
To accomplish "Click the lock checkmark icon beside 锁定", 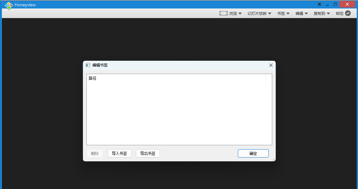I will click(348, 13).
